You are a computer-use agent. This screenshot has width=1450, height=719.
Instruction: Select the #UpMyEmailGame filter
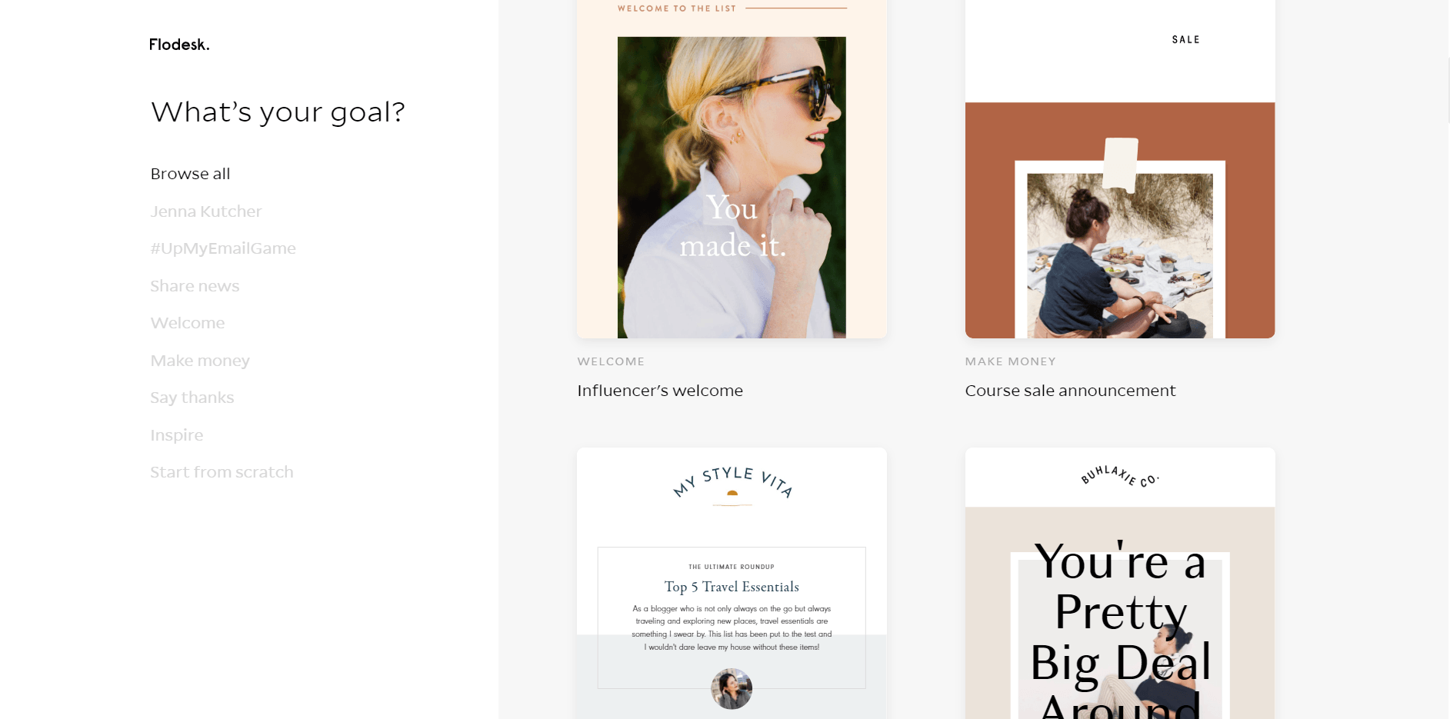(x=223, y=248)
